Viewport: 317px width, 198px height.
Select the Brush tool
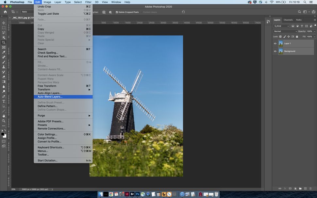pyautogui.click(x=4, y=62)
